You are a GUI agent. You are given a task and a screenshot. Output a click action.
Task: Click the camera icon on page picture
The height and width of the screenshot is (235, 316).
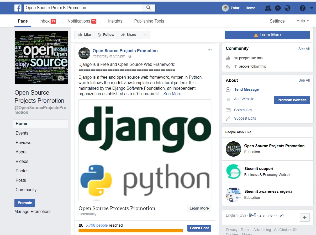click(61, 78)
